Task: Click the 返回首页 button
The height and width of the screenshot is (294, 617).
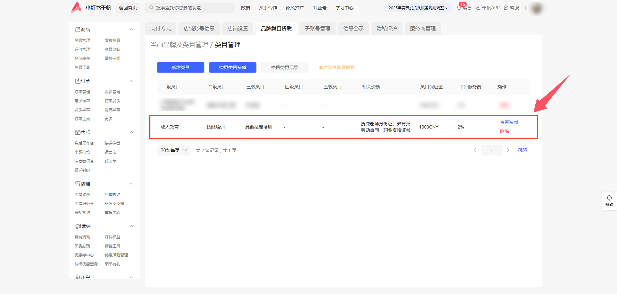Action: coord(128,8)
